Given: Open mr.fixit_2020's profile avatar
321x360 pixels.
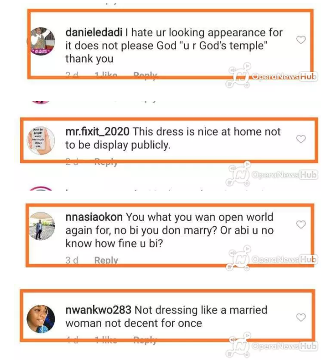Looking at the screenshot, I should (x=41, y=140).
